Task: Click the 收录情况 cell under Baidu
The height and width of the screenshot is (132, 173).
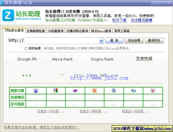Action: [x=36, y=97]
